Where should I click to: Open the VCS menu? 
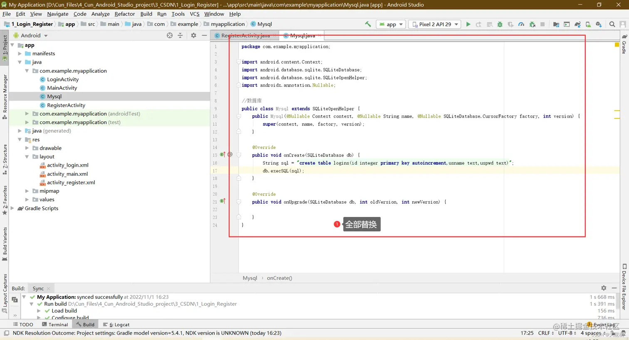click(195, 14)
